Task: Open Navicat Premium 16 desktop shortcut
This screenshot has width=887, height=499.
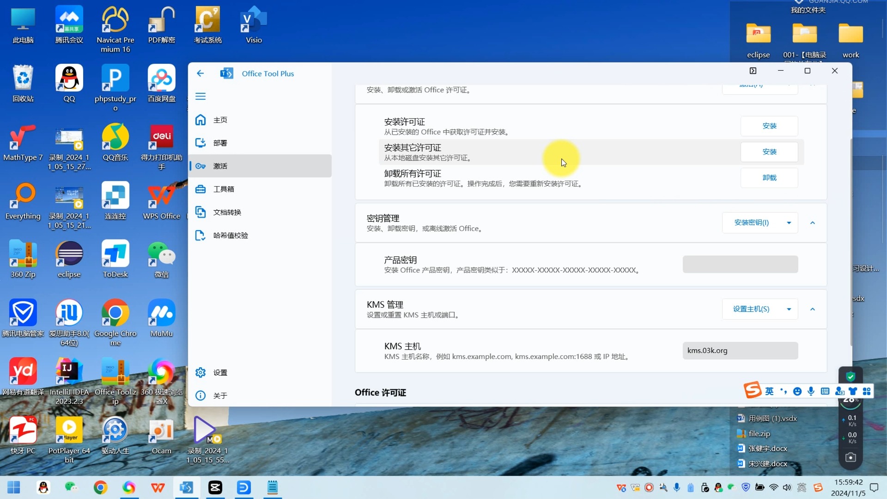Action: click(115, 30)
